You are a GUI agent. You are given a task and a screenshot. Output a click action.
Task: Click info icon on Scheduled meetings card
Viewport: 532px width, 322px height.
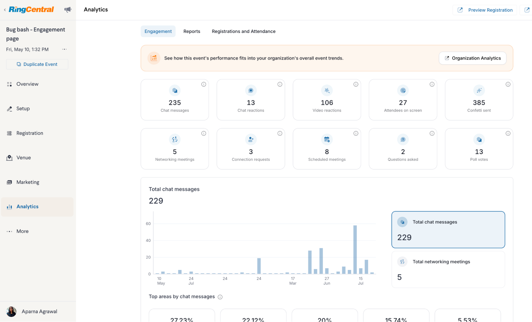coord(356,133)
